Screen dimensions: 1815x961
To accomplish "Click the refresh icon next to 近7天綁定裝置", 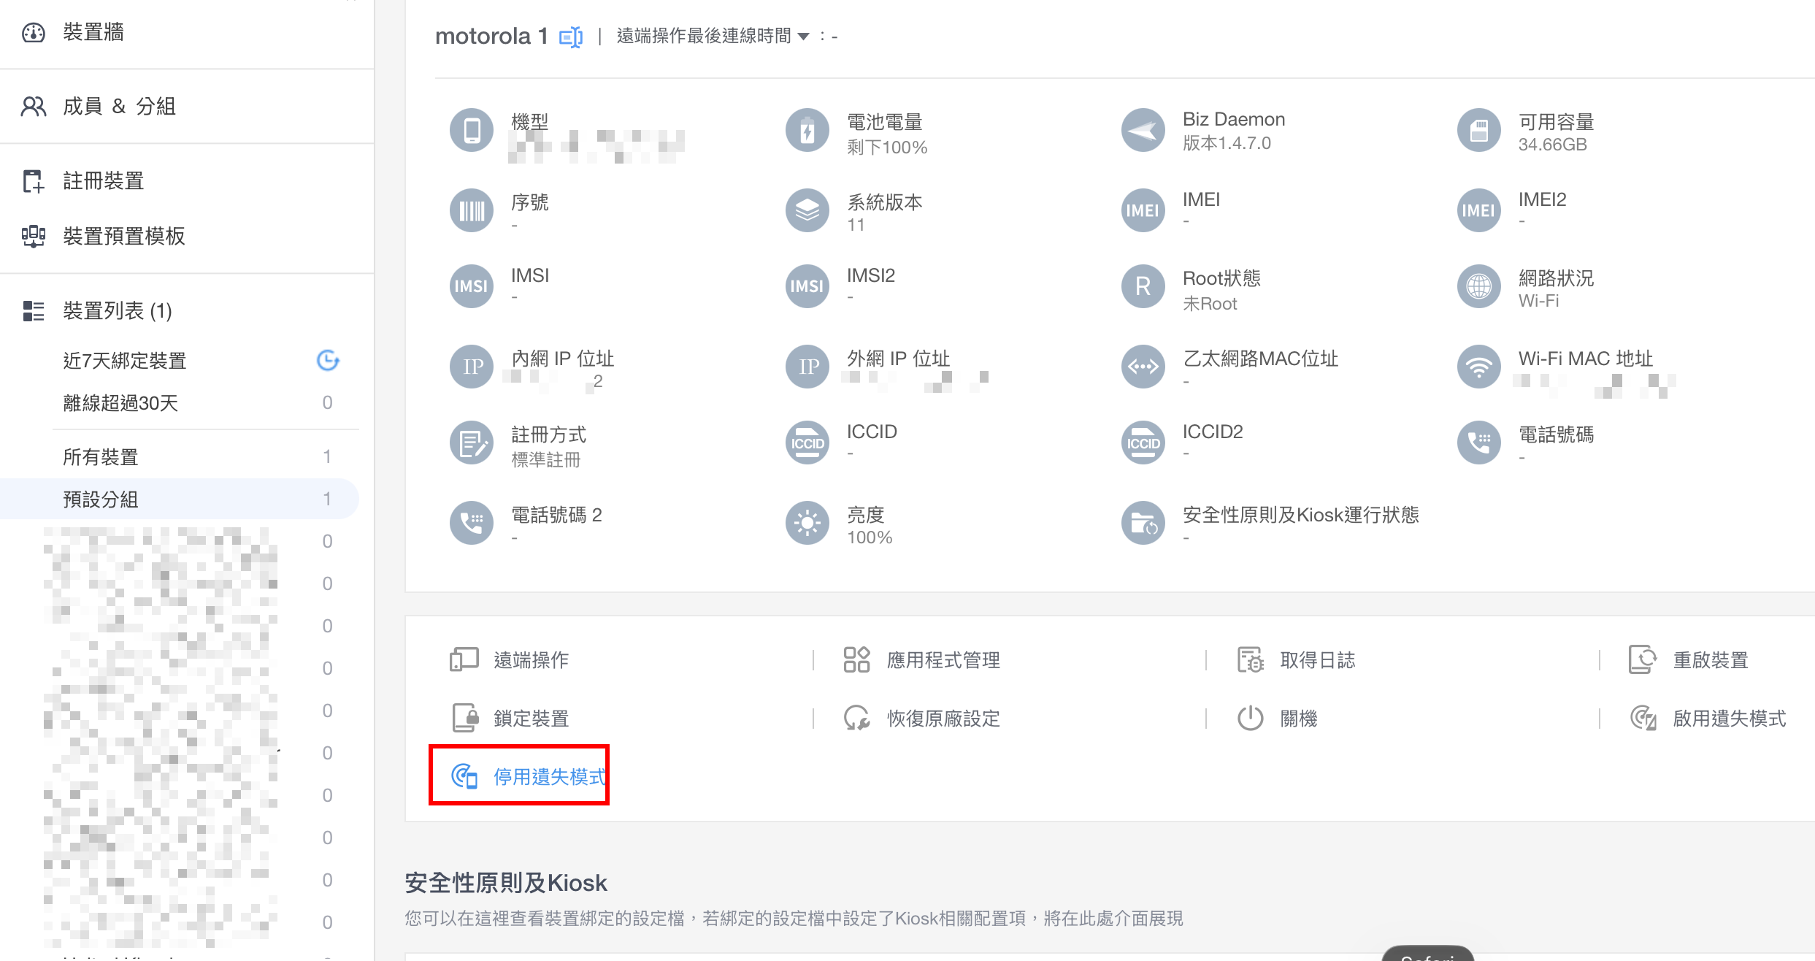I will 328,360.
